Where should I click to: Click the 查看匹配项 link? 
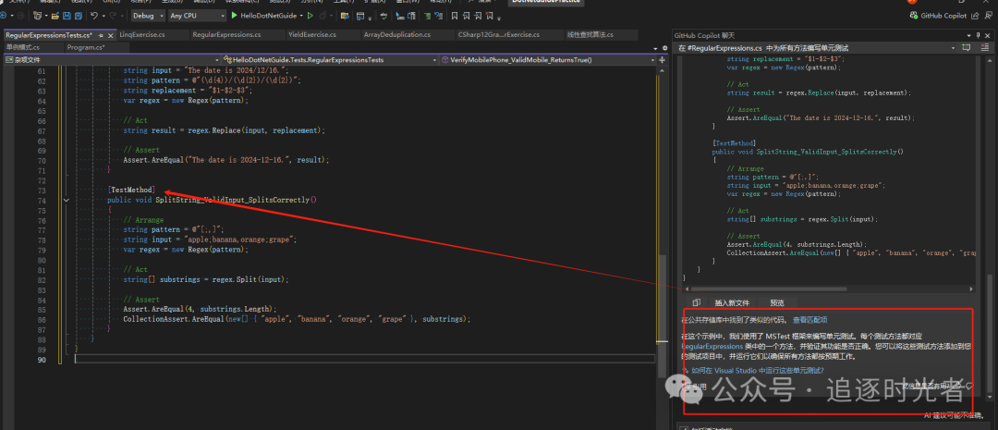tap(809, 319)
